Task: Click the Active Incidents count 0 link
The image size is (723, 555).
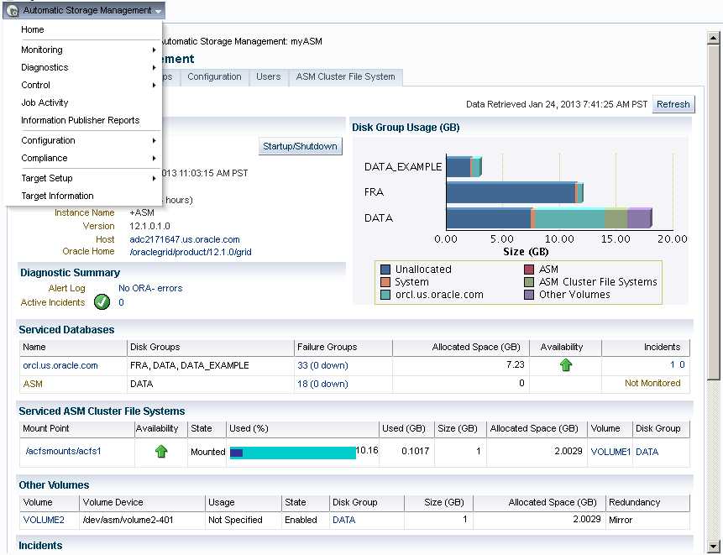Action: 121,302
